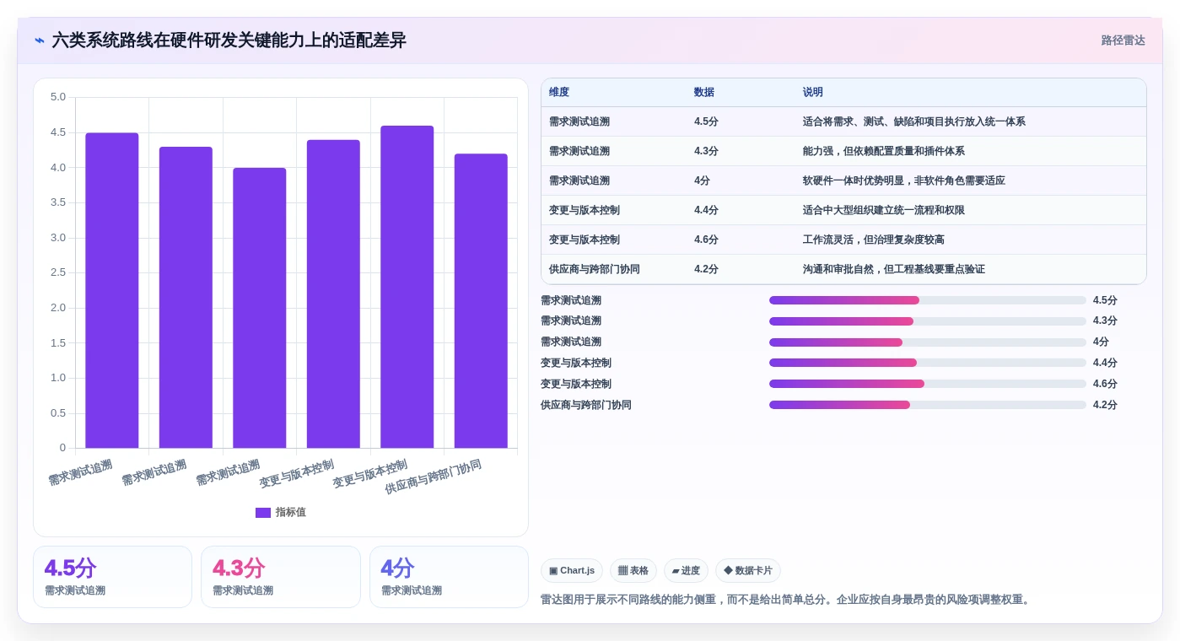Open the 4.5分 data card
1180x641 pixels.
coord(112,577)
